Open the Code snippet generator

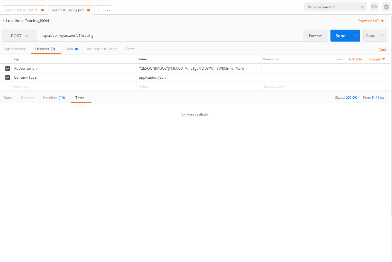(383, 49)
